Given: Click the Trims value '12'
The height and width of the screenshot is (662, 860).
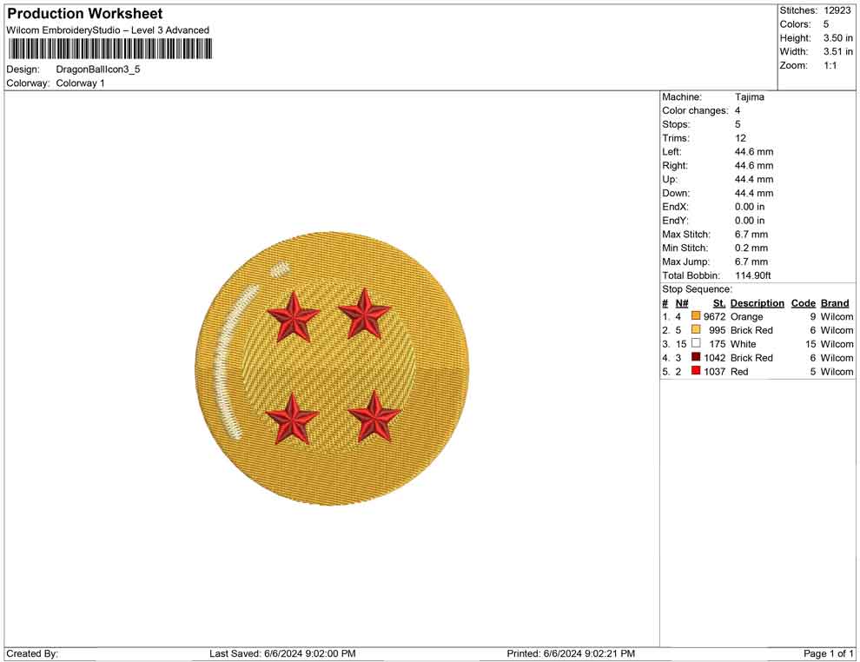Looking at the screenshot, I should tap(740, 138).
